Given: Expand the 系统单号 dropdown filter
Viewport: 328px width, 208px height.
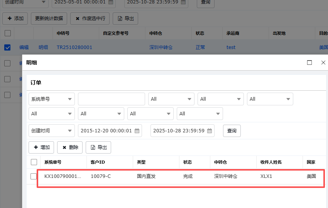Looking at the screenshot, I should pos(52,99).
